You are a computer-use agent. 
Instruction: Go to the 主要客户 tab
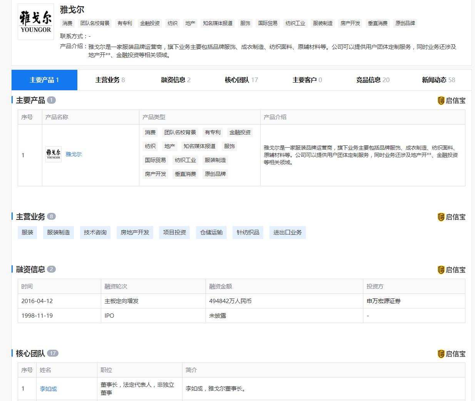pos(307,80)
